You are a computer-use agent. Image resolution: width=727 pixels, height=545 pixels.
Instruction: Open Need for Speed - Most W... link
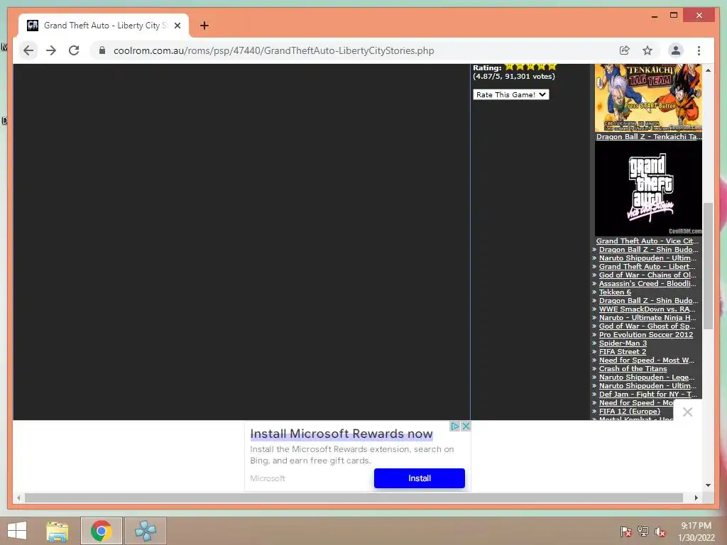click(x=647, y=360)
